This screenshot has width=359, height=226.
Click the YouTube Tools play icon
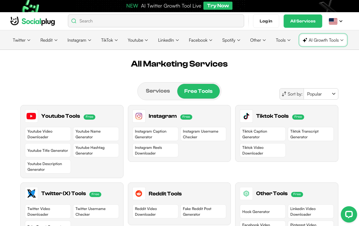31,116
